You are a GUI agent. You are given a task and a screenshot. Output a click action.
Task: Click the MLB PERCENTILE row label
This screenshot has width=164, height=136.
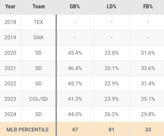[x=28, y=130]
